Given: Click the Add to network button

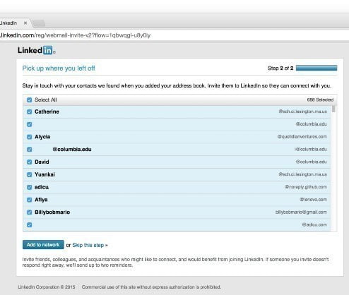Looking at the screenshot, I should click(43, 245).
